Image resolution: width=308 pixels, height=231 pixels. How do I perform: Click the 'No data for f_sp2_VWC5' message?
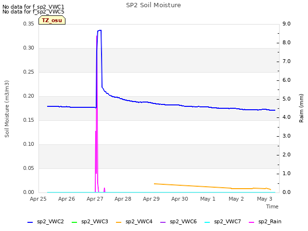[33, 12]
